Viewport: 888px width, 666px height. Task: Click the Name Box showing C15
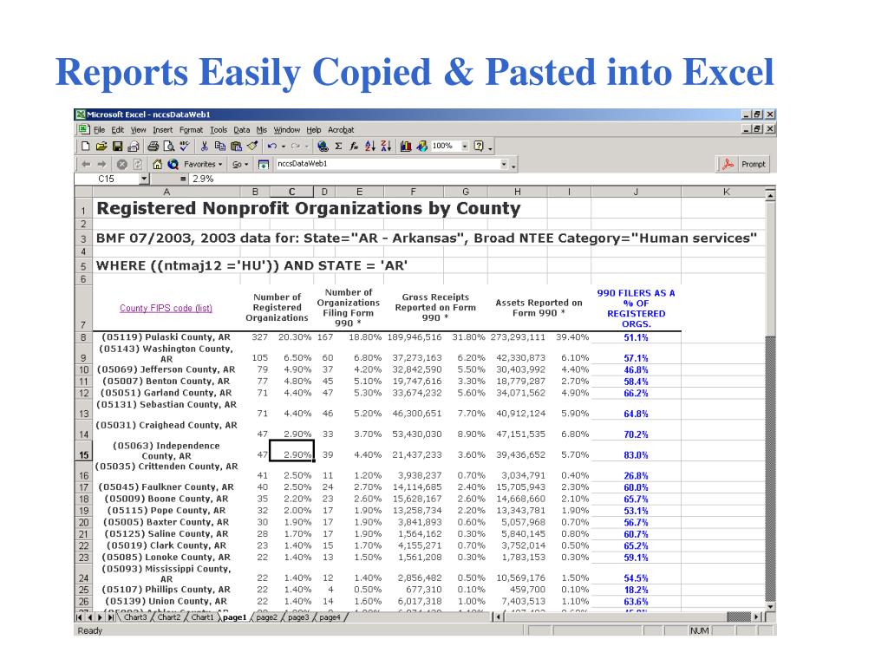point(107,179)
